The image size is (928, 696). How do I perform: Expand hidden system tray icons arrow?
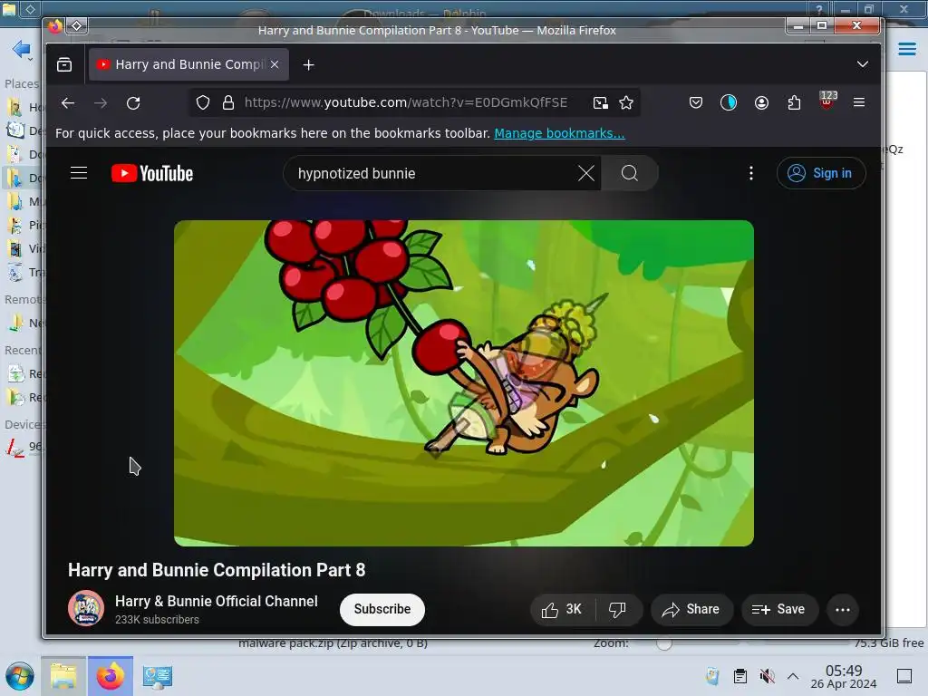point(793,676)
